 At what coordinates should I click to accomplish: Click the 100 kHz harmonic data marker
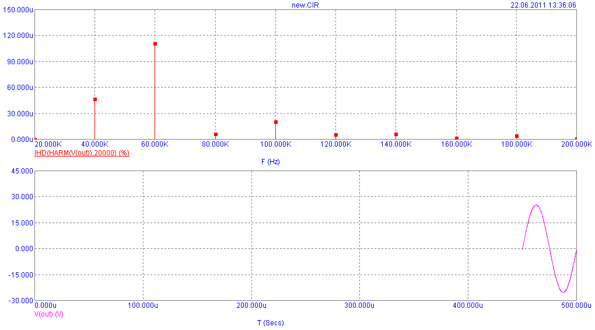coord(276,122)
